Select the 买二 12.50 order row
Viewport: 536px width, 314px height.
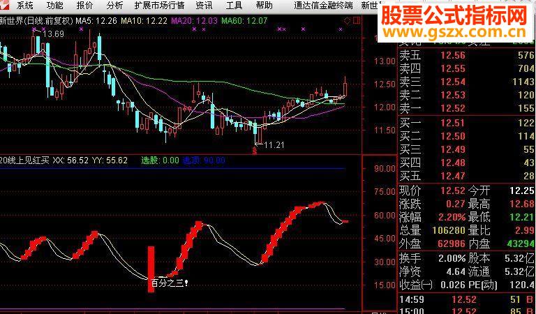(467, 136)
